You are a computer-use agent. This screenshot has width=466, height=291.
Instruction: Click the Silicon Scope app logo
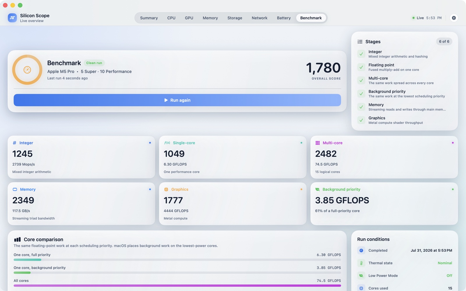coord(12,18)
